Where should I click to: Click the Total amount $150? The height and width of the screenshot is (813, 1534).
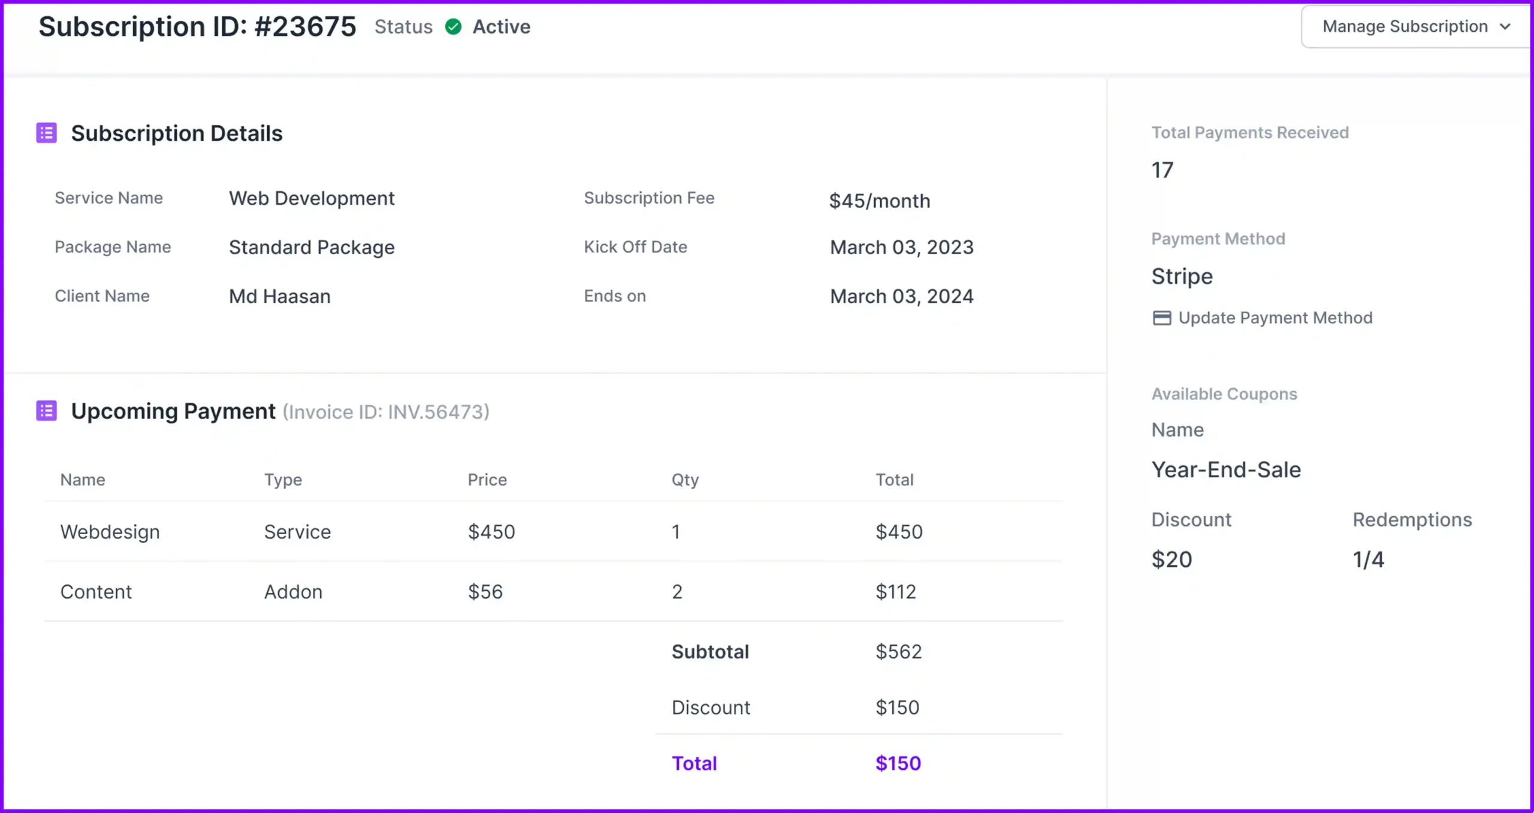(x=897, y=763)
